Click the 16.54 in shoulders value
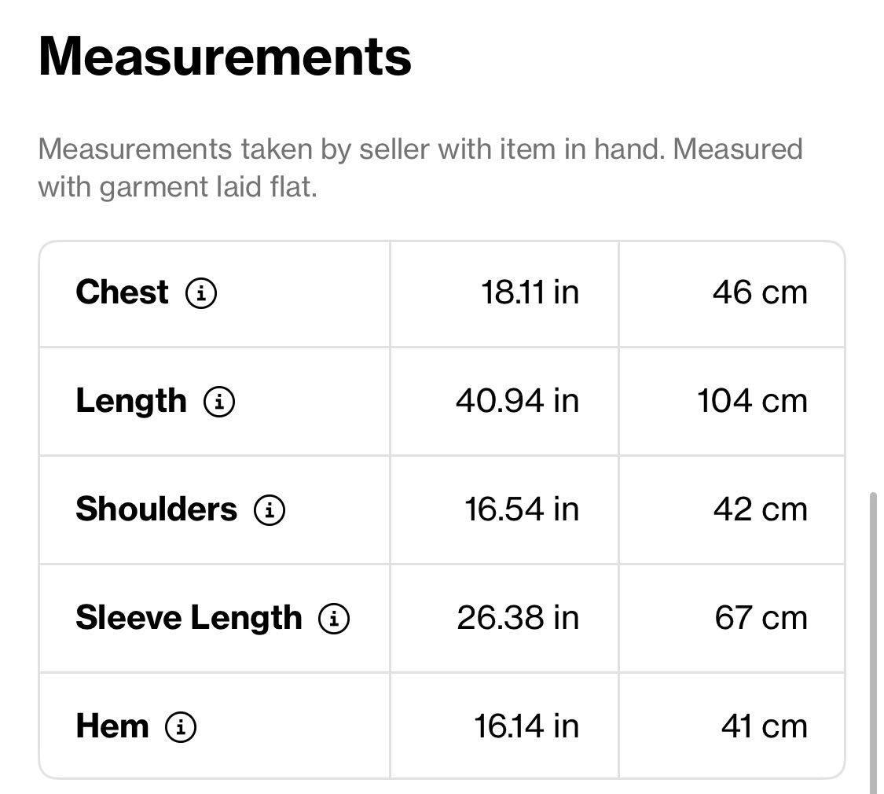The width and height of the screenshot is (884, 794). point(522,509)
